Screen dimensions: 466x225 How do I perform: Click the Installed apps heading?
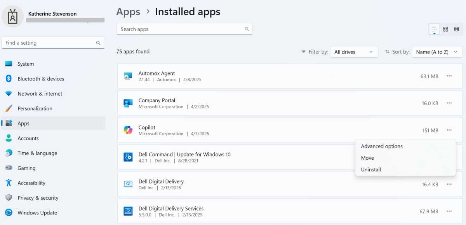pos(188,12)
